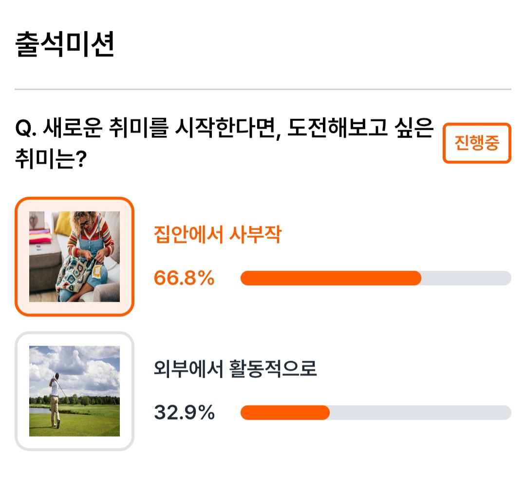The width and height of the screenshot is (526, 481).
Task: Select the golf course thumbnail
Action: click(x=75, y=391)
